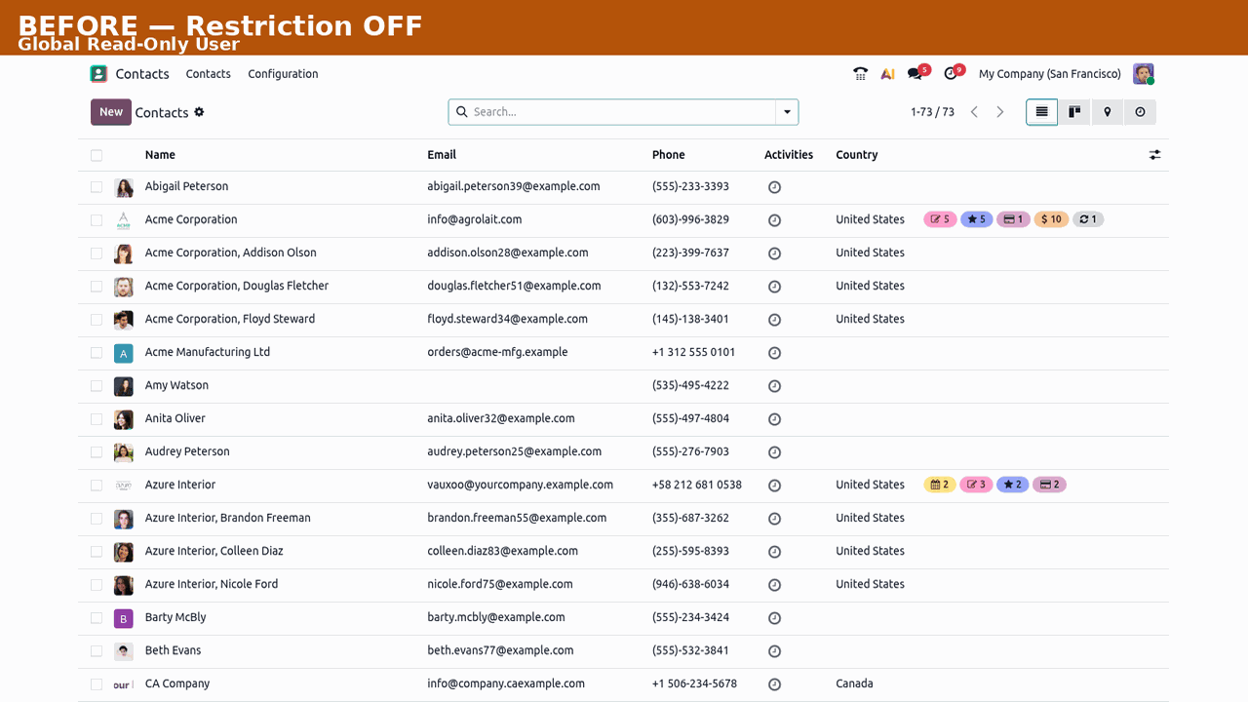Go to the next page arrow

click(x=1000, y=112)
